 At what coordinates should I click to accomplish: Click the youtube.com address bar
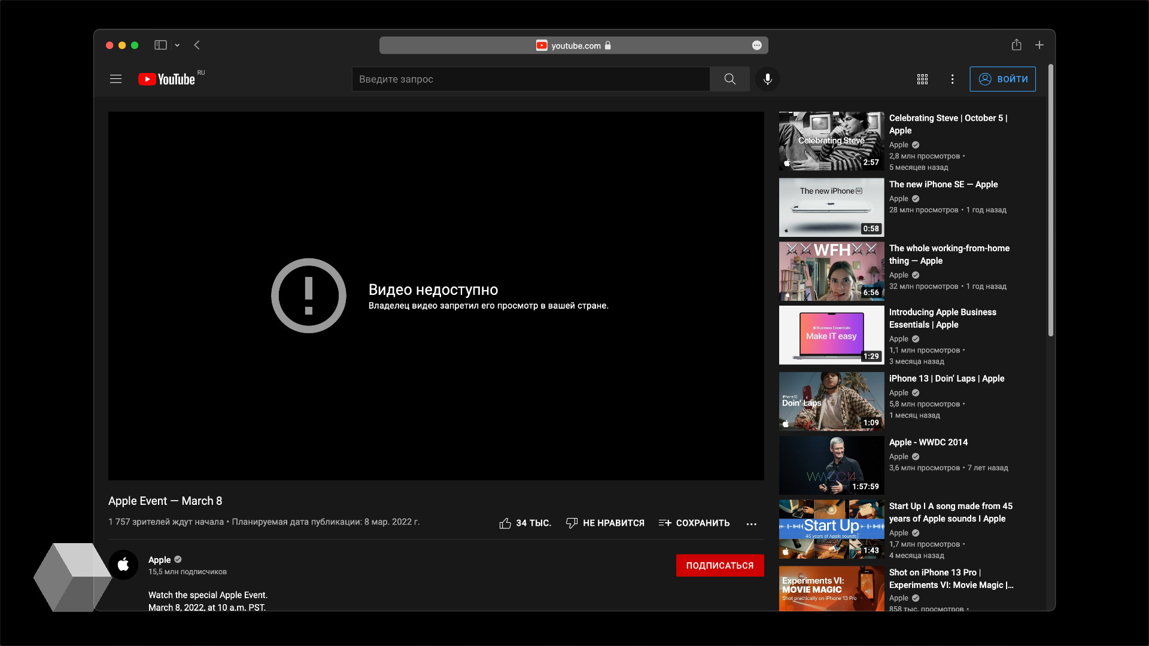pyautogui.click(x=573, y=45)
